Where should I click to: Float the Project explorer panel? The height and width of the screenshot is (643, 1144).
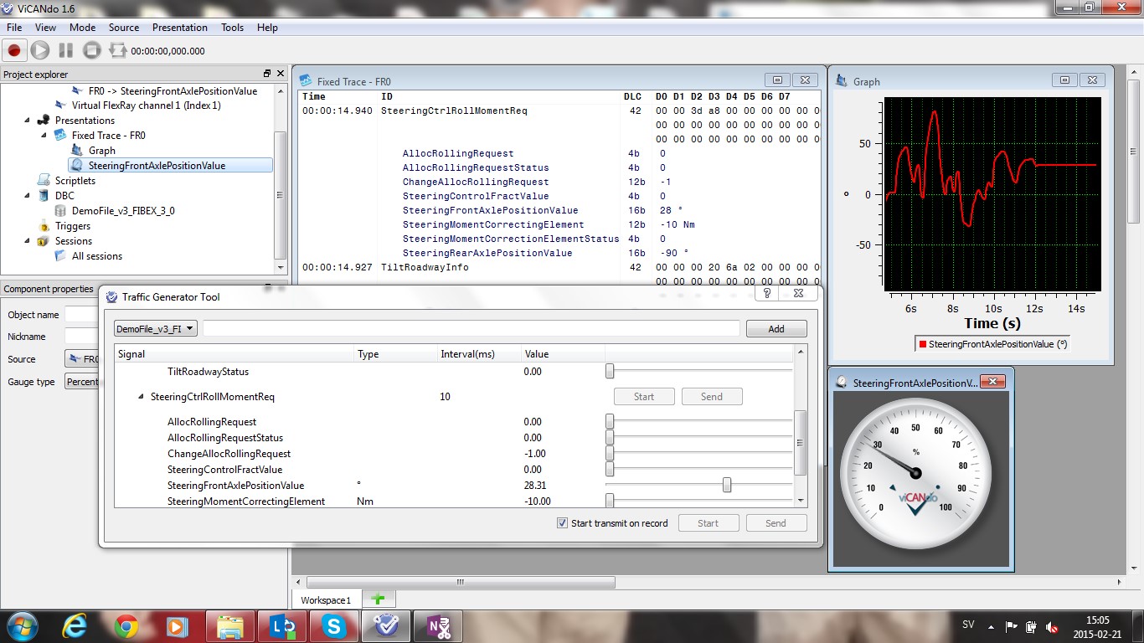[267, 74]
